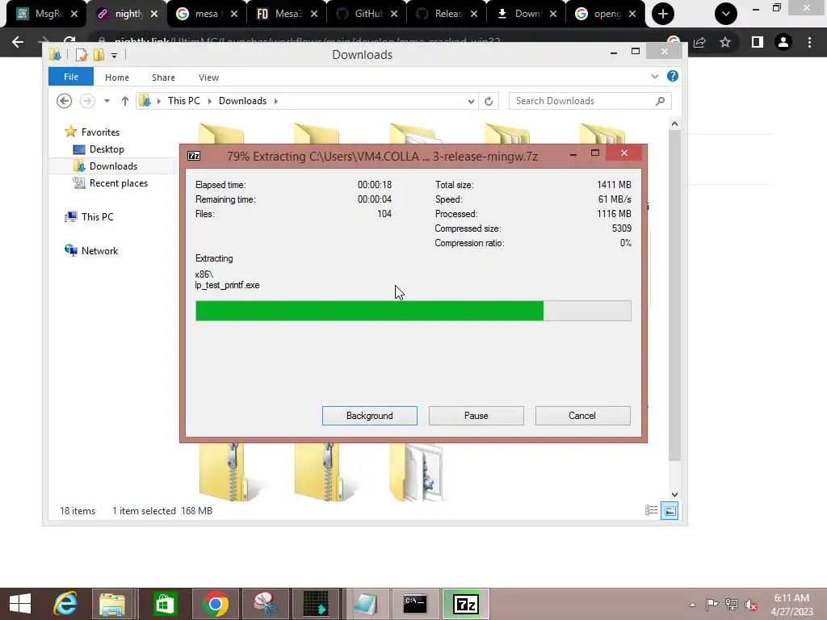This screenshot has height=620, width=827.
Task: Select Desktop in the navigation pane
Action: [x=107, y=149]
